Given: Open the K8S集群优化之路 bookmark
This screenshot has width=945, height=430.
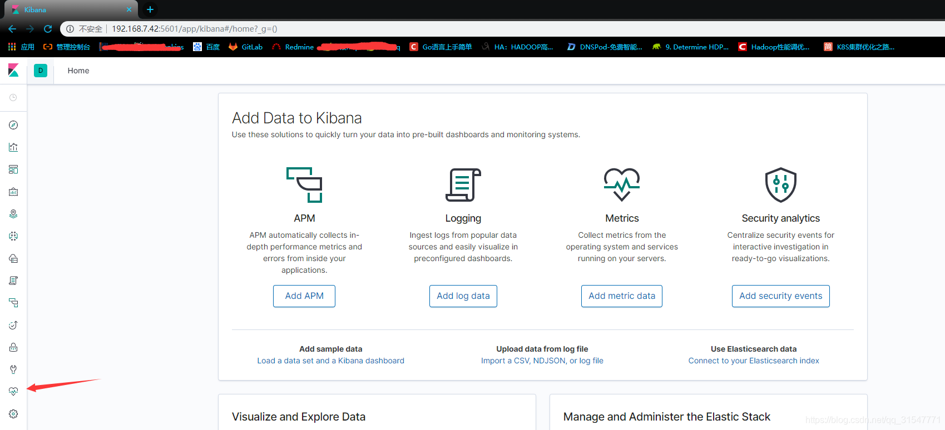Looking at the screenshot, I should tap(859, 47).
